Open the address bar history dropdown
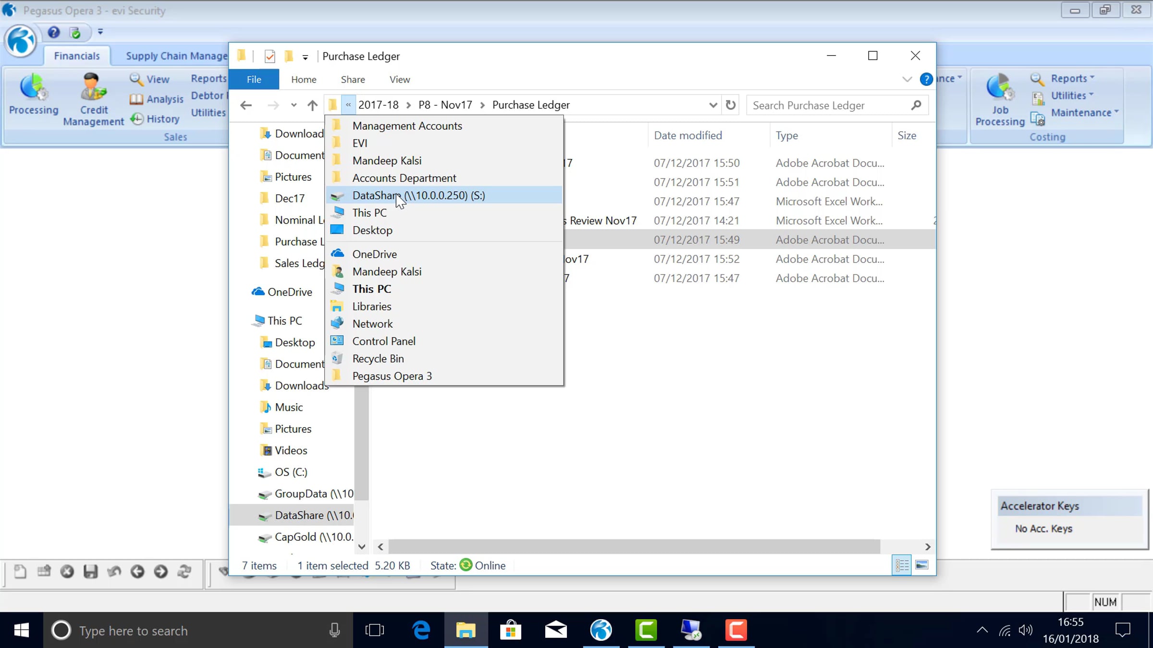This screenshot has height=648, width=1153. click(713, 105)
